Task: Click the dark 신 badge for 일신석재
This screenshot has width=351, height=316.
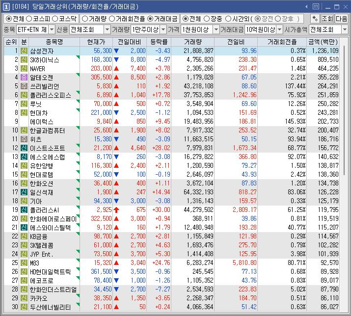Action: coord(24,192)
